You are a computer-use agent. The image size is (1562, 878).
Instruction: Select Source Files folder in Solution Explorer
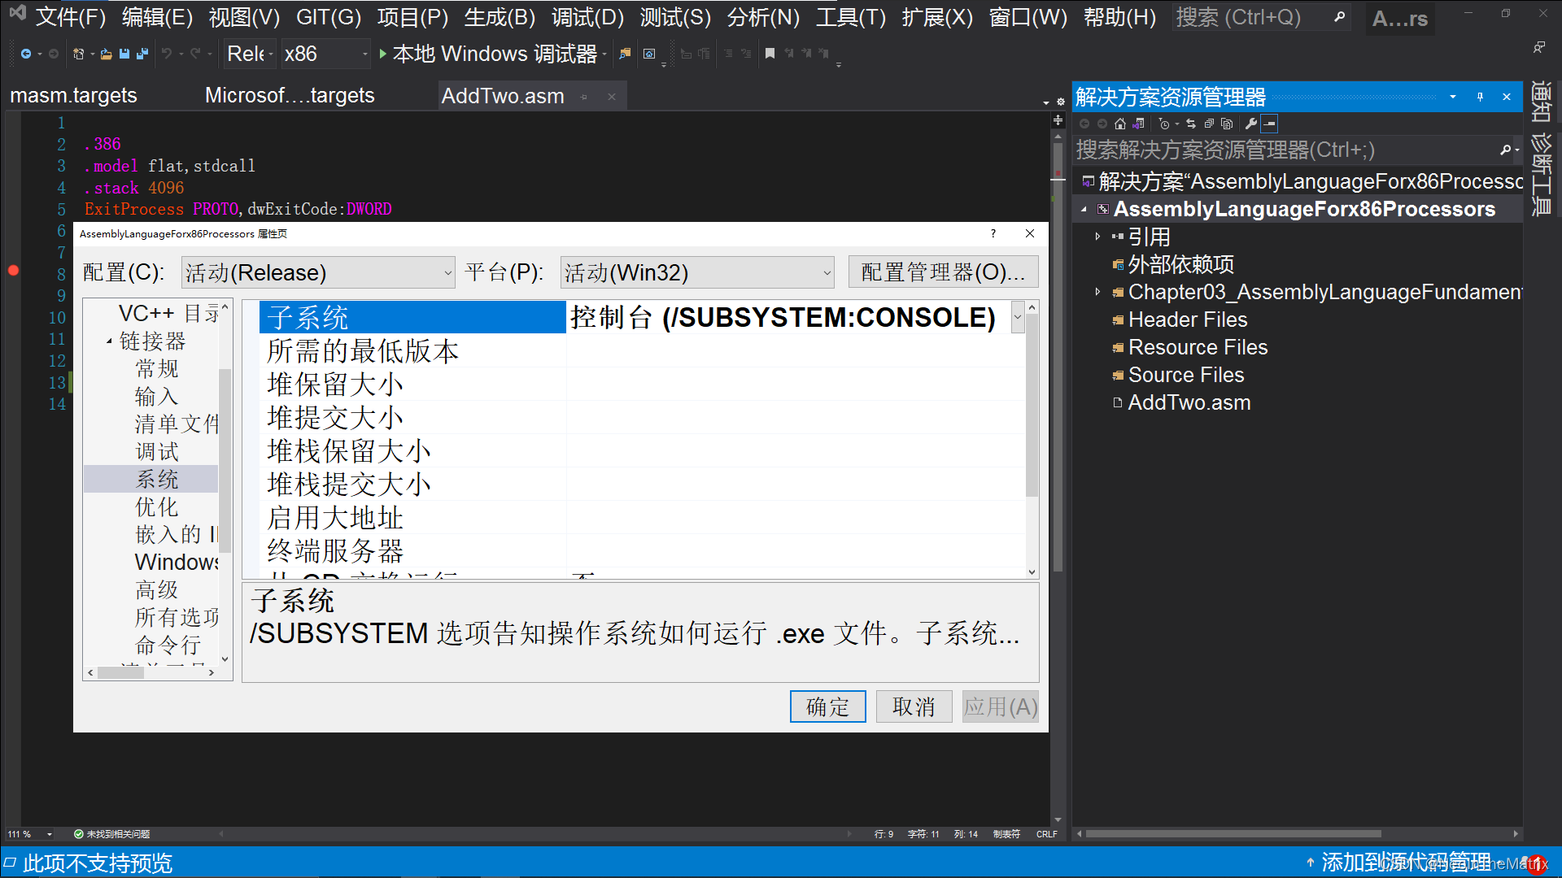[x=1185, y=375]
